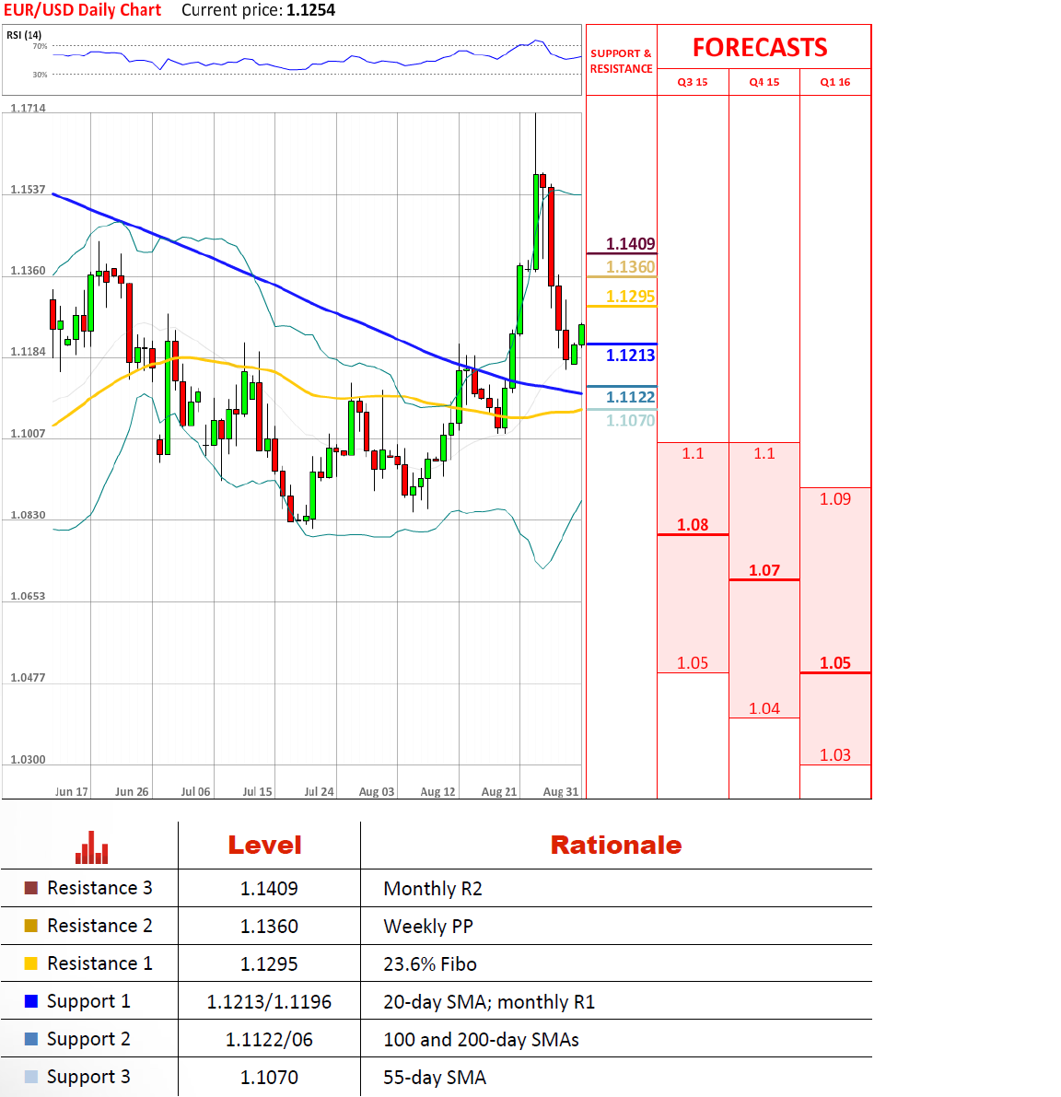Select the Support 1 blue swatch
Screen dimensions: 1061x1097
(x=30, y=1001)
